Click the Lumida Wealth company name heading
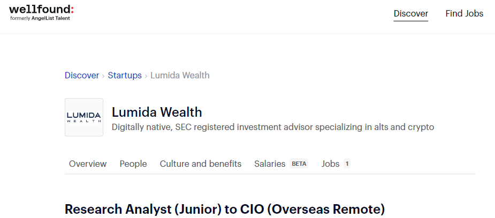Viewport: 495px width, 218px height. click(x=157, y=112)
